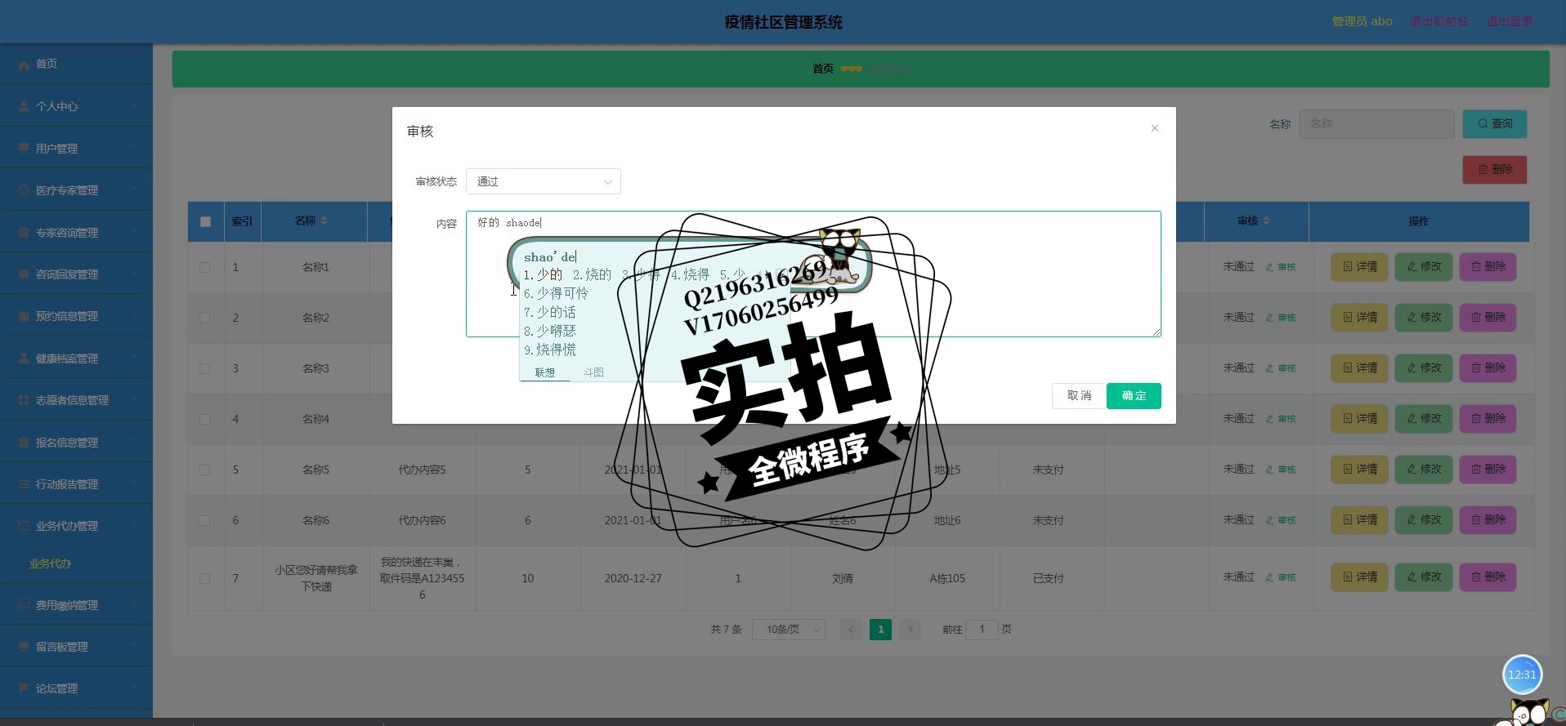The image size is (1566, 726).
Task: Check the checkbox for row 1
Action: point(205,267)
